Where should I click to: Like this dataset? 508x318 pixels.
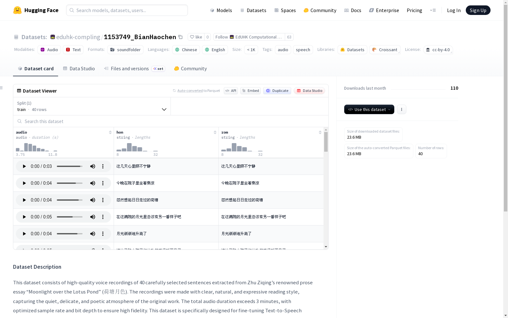pyautogui.click(x=196, y=37)
